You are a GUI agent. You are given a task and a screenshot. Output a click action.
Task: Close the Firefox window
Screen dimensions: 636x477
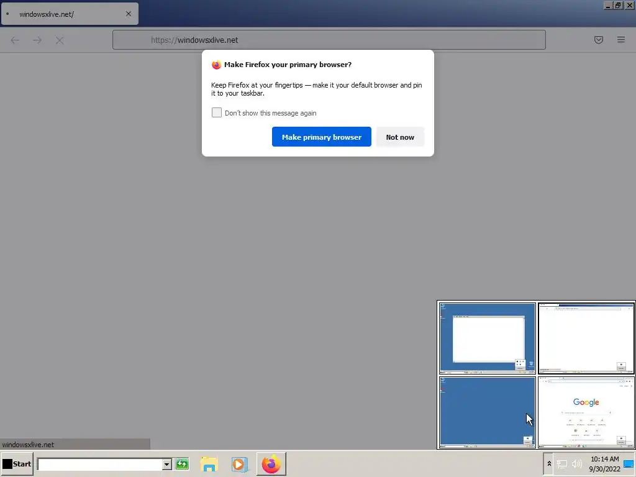click(629, 5)
